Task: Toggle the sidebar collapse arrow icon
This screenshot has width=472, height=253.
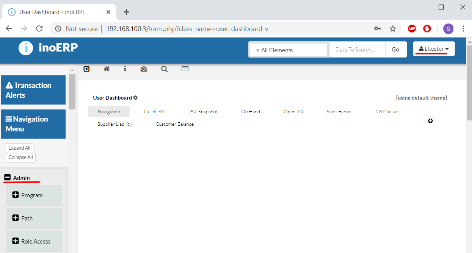Action: point(86,69)
